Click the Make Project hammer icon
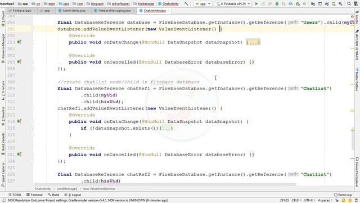 pyautogui.click(x=186, y=4)
